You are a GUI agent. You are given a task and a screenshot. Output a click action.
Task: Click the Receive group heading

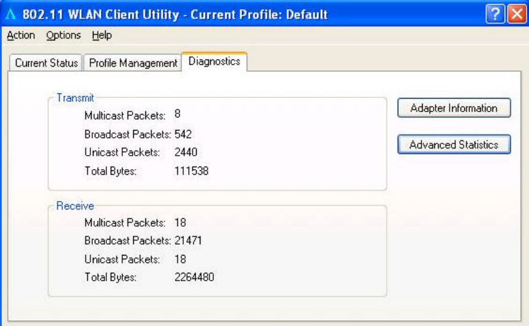(x=75, y=206)
